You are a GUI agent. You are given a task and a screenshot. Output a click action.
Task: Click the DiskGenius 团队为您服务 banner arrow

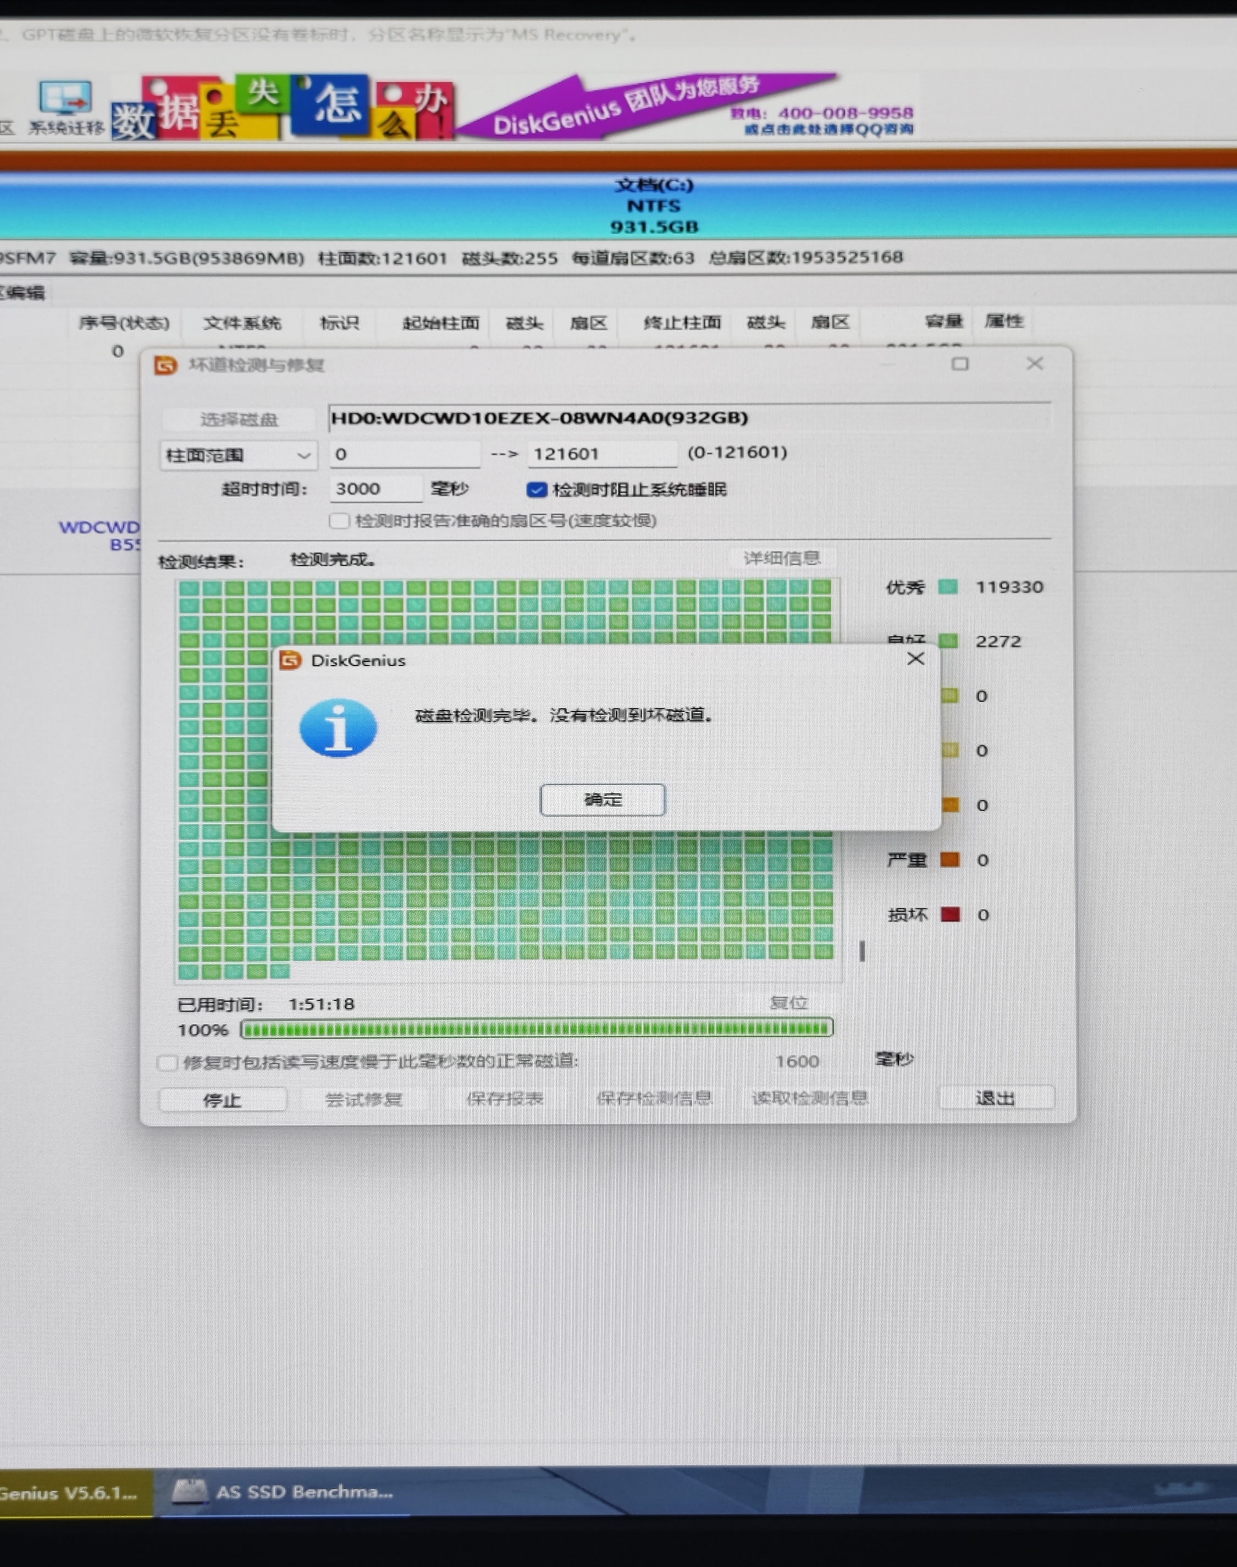(x=647, y=106)
